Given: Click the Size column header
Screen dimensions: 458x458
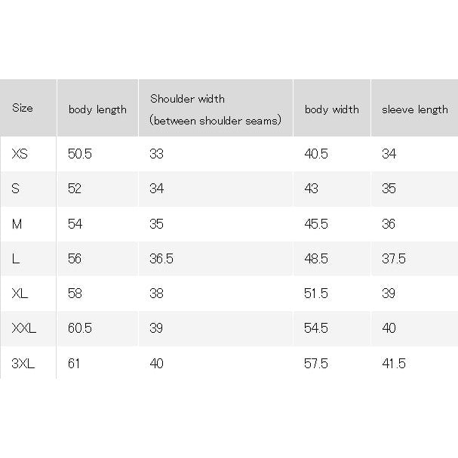Looking at the screenshot, I should [23, 108].
